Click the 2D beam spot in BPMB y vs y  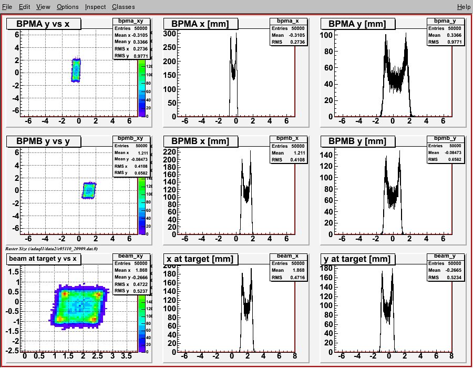pos(89,190)
